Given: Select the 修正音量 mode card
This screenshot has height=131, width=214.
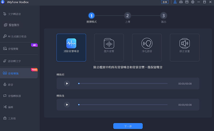Looking at the screenshot, I should 185,48.
